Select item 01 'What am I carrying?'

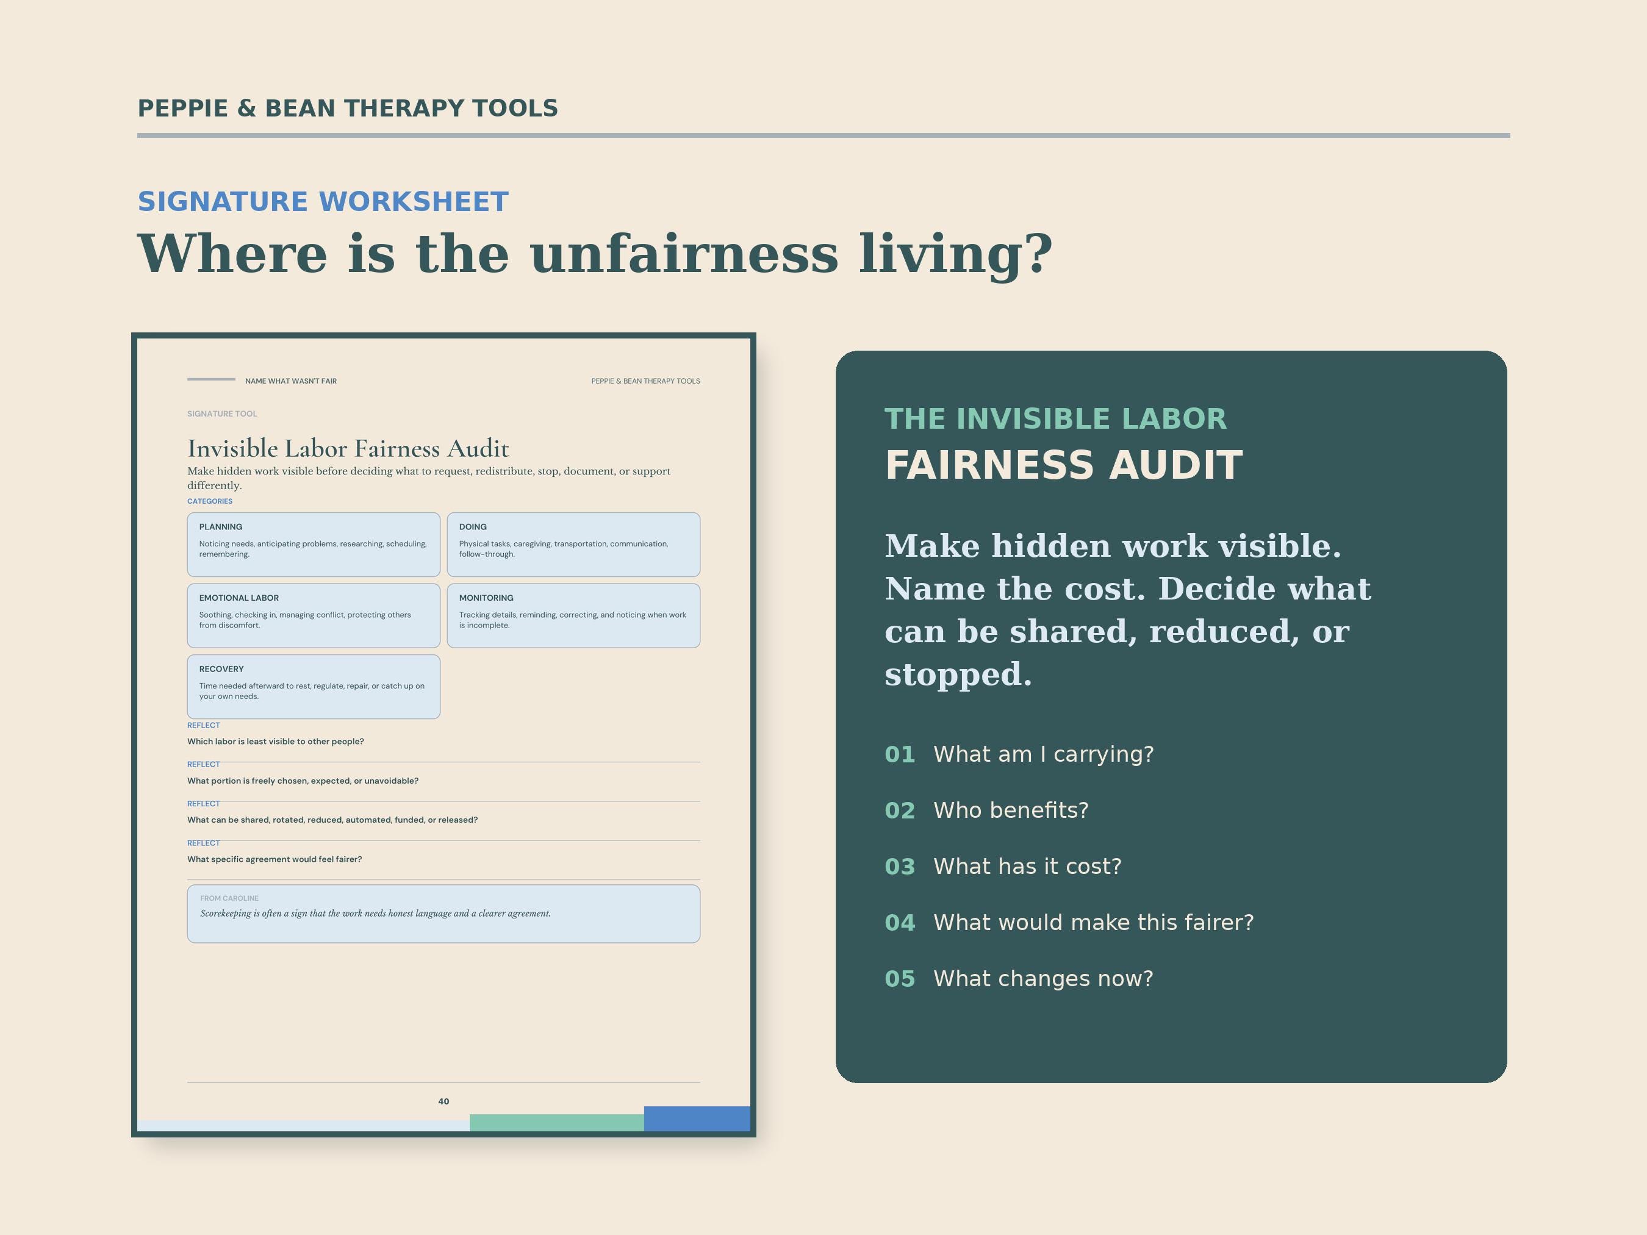pos(1019,754)
